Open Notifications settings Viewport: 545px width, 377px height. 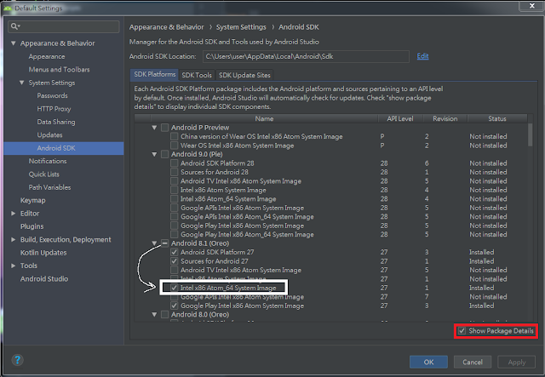click(x=48, y=161)
